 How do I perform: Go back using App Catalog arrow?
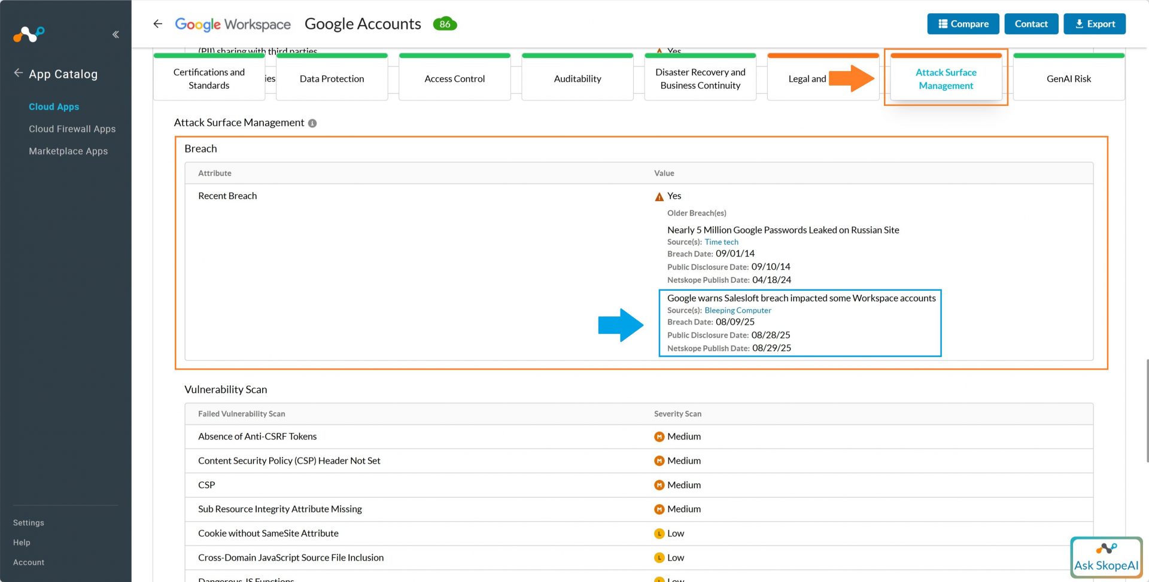coord(19,74)
